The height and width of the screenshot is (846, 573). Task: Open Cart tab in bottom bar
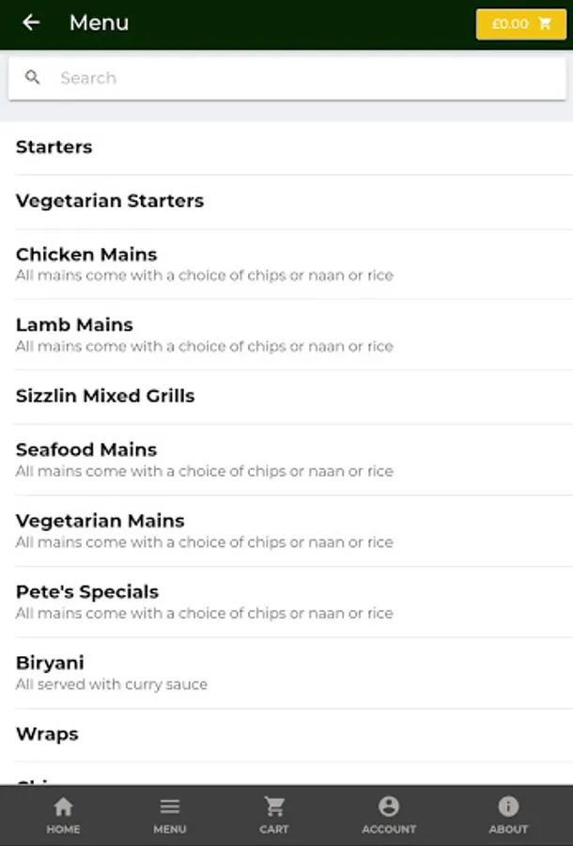point(274,814)
